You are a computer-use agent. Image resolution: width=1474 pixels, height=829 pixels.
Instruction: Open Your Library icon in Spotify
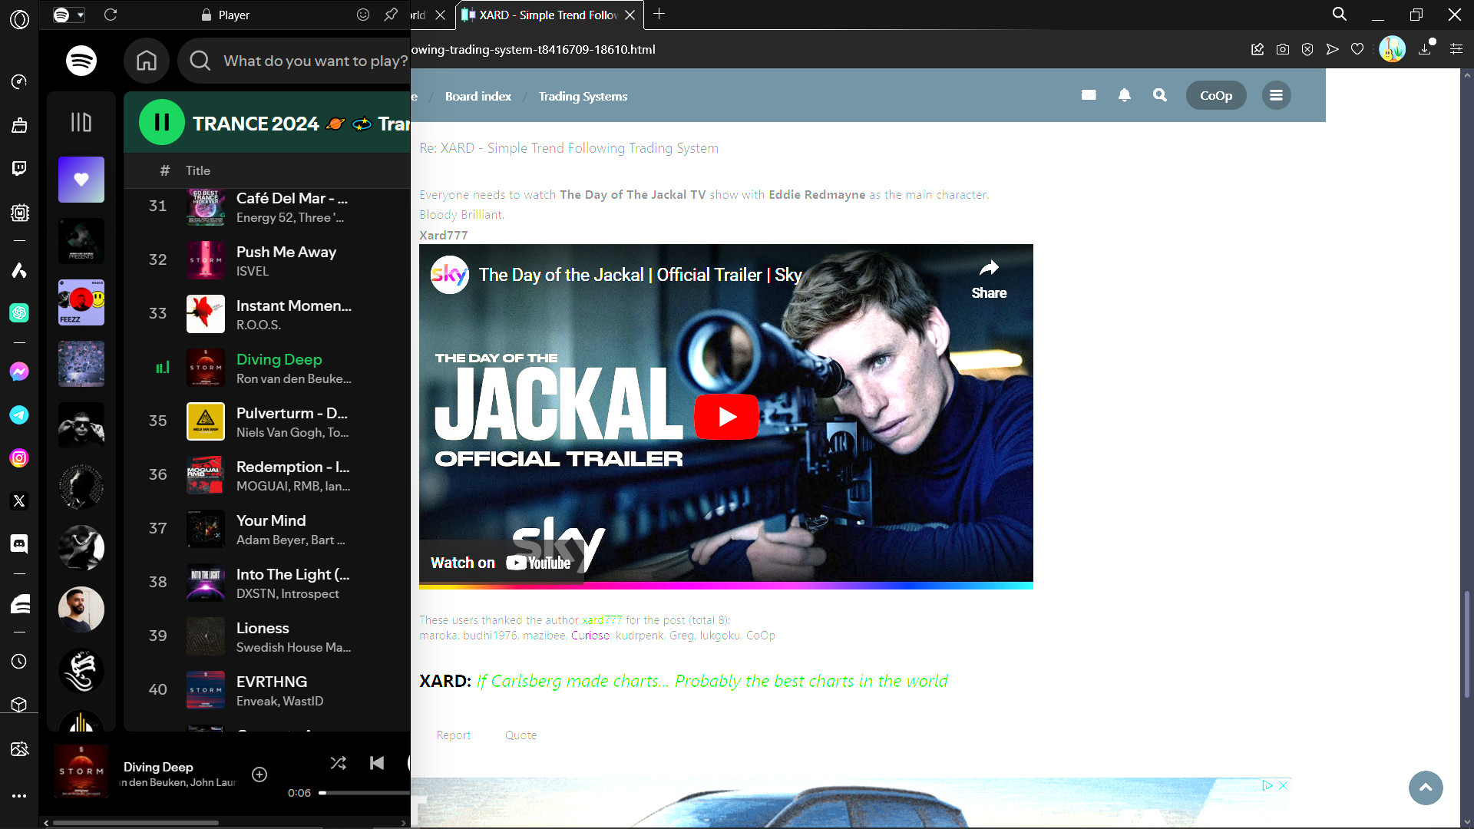pos(81,122)
